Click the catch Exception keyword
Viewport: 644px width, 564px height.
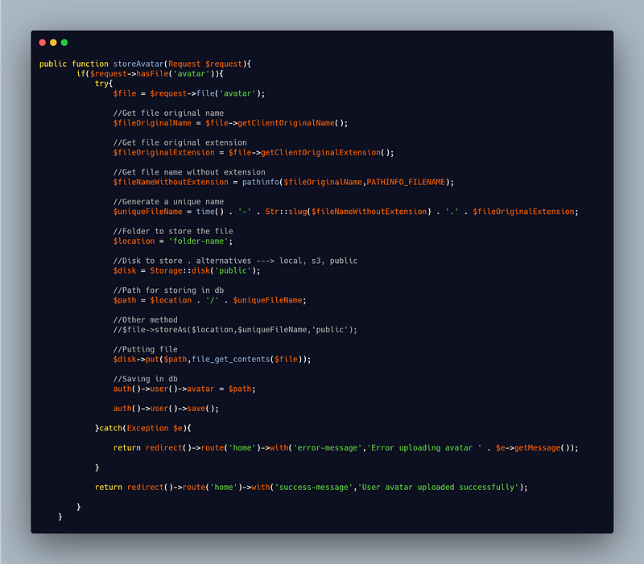134,429
